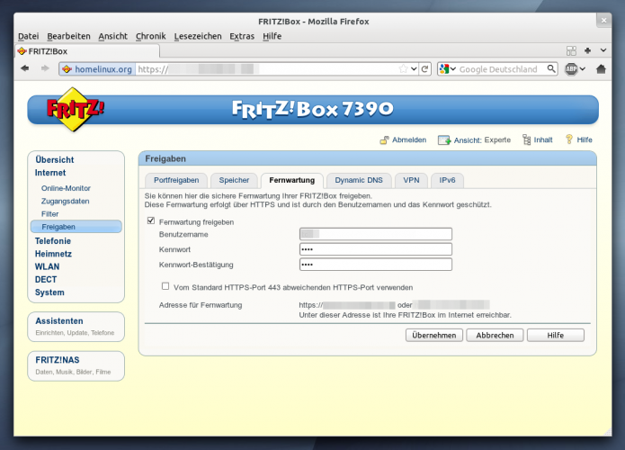
Task: Click into the Kennwort-Bestätigung field
Action: (x=376, y=264)
